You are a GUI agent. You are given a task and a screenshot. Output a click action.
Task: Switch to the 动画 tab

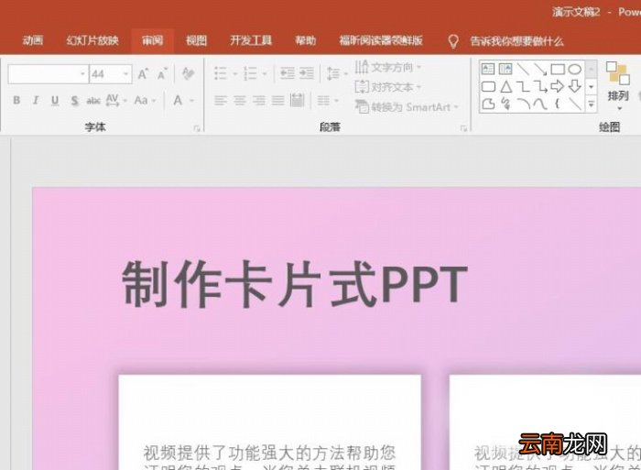(x=33, y=40)
